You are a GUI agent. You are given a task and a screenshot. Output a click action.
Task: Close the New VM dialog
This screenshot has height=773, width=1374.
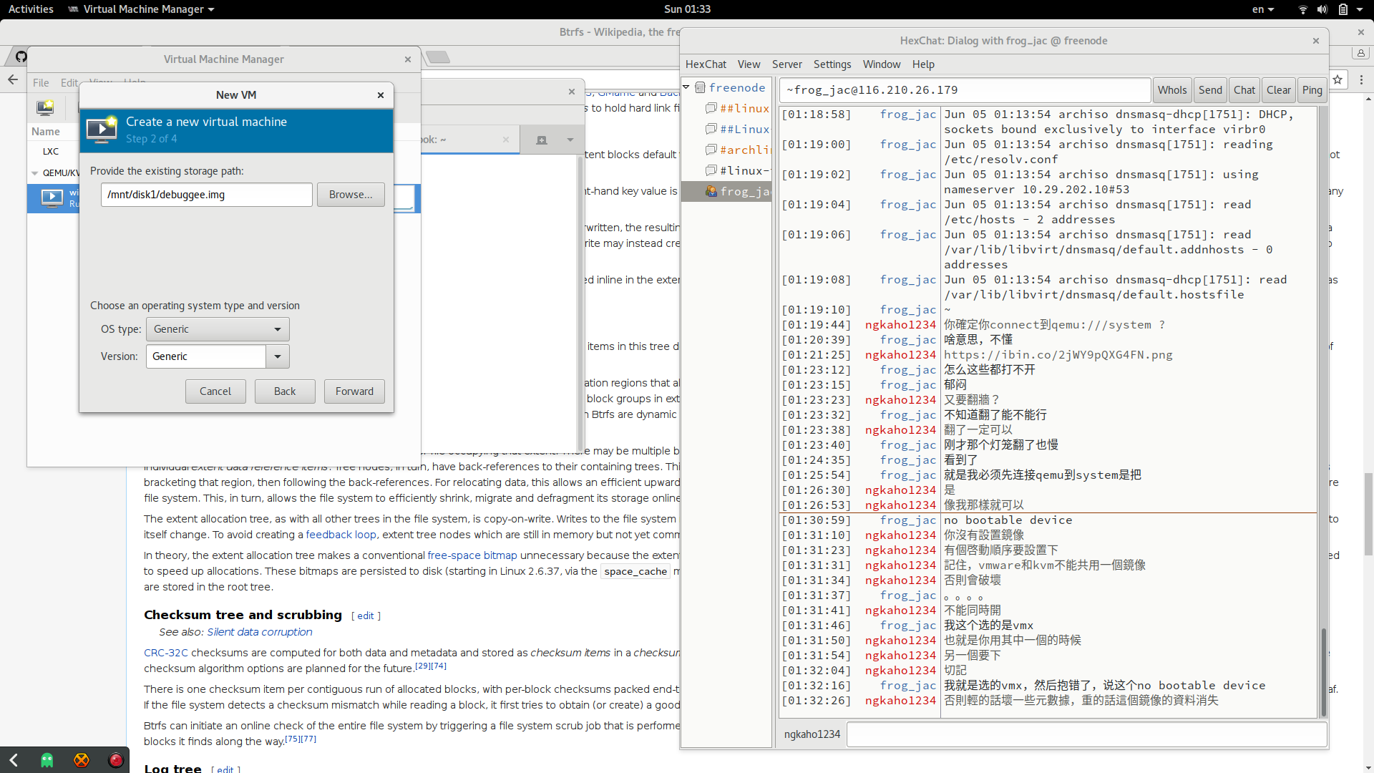(x=381, y=95)
